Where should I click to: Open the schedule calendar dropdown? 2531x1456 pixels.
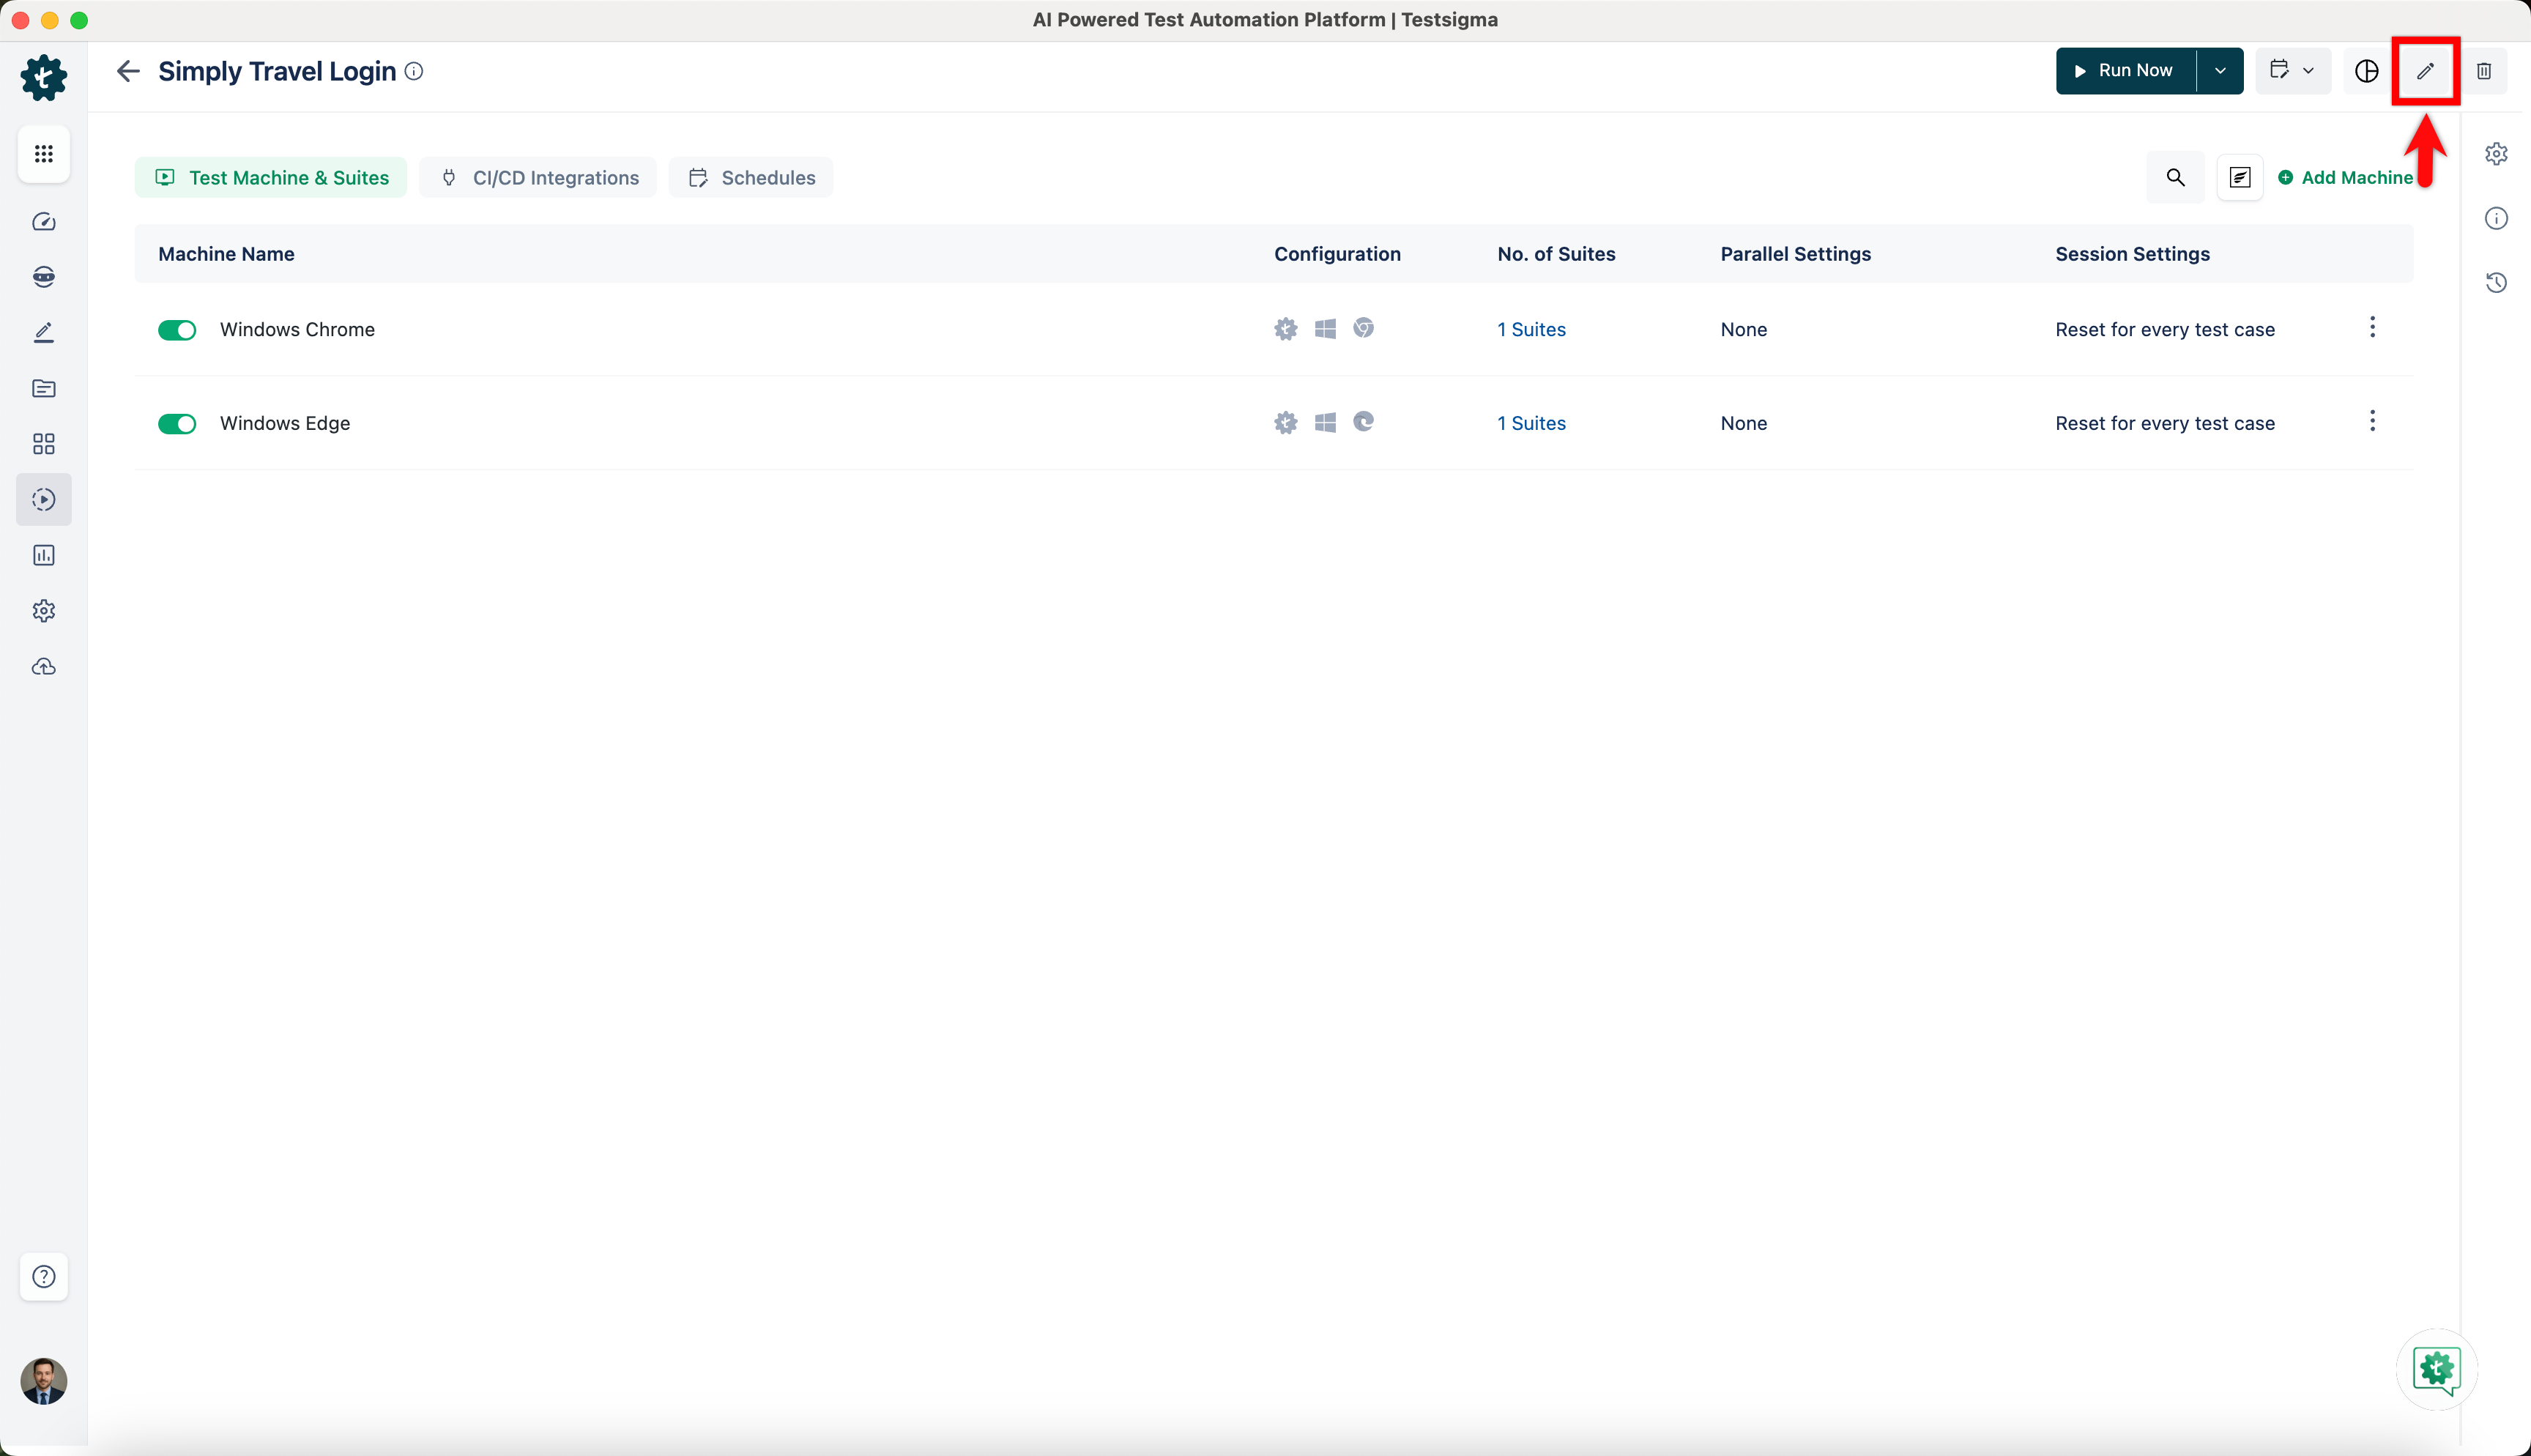[x=2292, y=71]
